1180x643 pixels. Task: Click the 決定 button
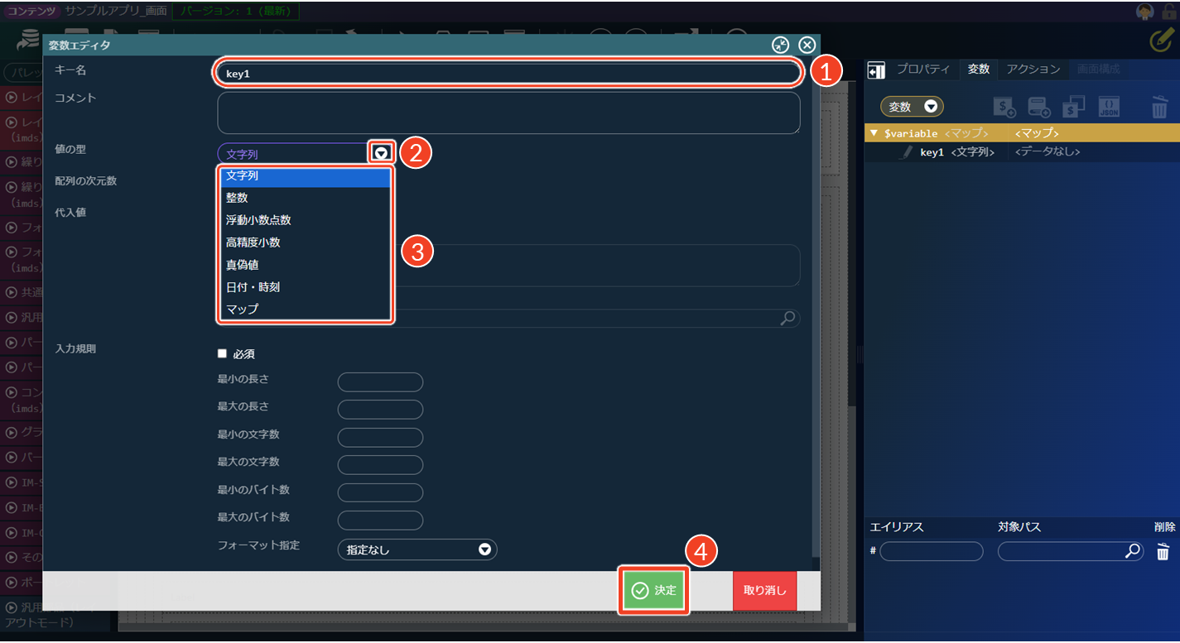pyautogui.click(x=653, y=591)
